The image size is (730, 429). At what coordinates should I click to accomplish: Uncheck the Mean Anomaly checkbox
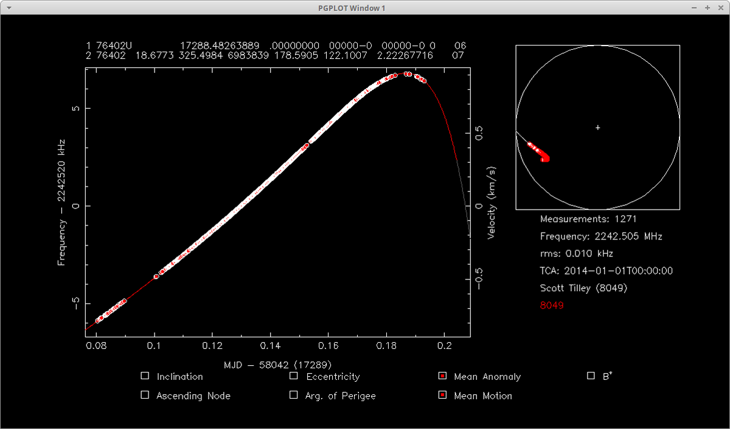[442, 376]
